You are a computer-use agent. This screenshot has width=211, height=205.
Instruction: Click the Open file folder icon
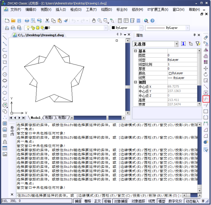coord(13,20)
